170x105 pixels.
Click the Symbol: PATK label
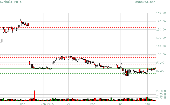pyautogui.click(x=11, y=2)
